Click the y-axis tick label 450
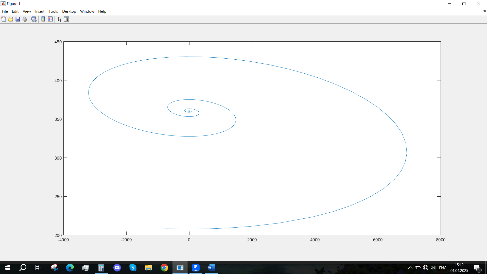Screen dimensions: 487x274 (58, 42)
